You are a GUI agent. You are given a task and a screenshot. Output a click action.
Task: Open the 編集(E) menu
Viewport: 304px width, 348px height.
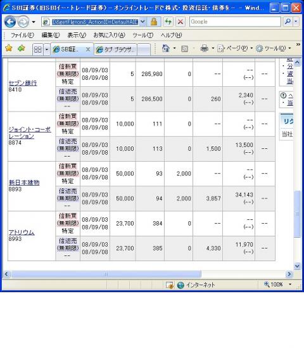51,35
